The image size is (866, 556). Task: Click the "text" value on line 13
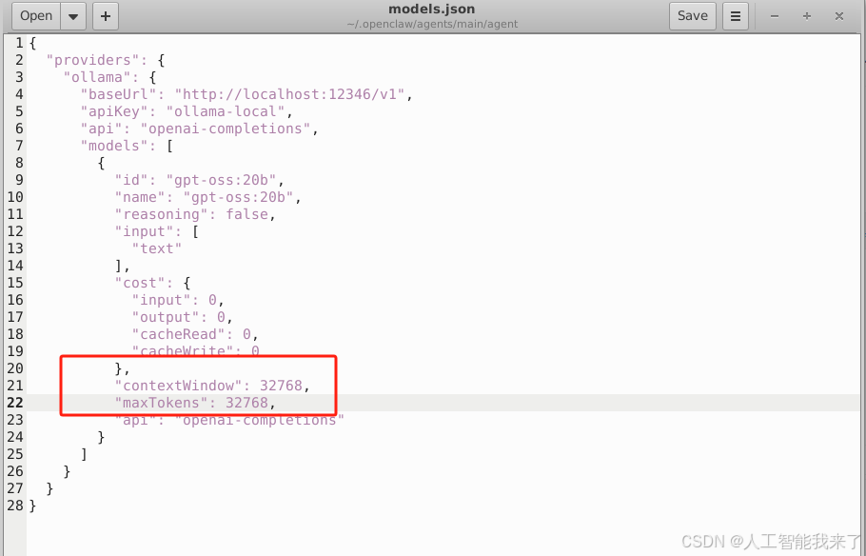157,248
